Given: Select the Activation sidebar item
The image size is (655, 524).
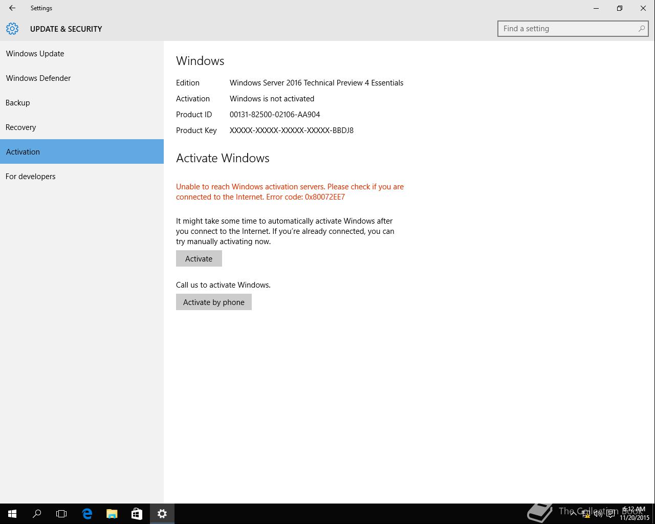Looking at the screenshot, I should [82, 151].
